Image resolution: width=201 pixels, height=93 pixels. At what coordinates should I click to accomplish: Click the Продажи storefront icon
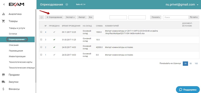(4, 75)
